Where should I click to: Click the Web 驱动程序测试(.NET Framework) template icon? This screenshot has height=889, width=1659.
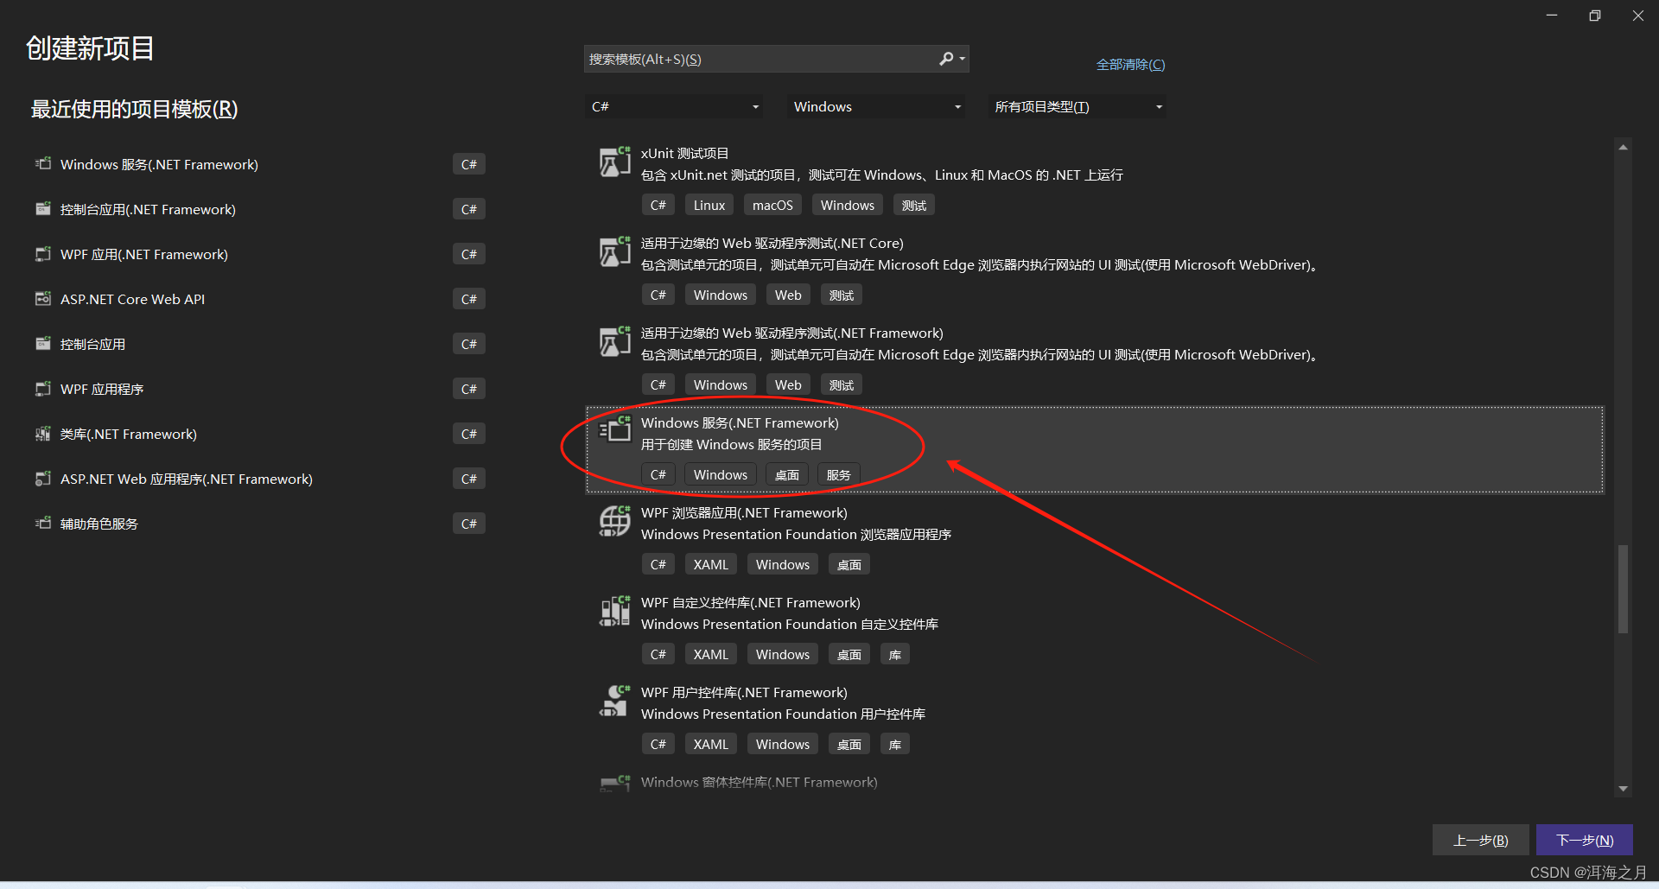(614, 341)
